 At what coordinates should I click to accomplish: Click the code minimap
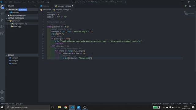click(x=189, y=13)
